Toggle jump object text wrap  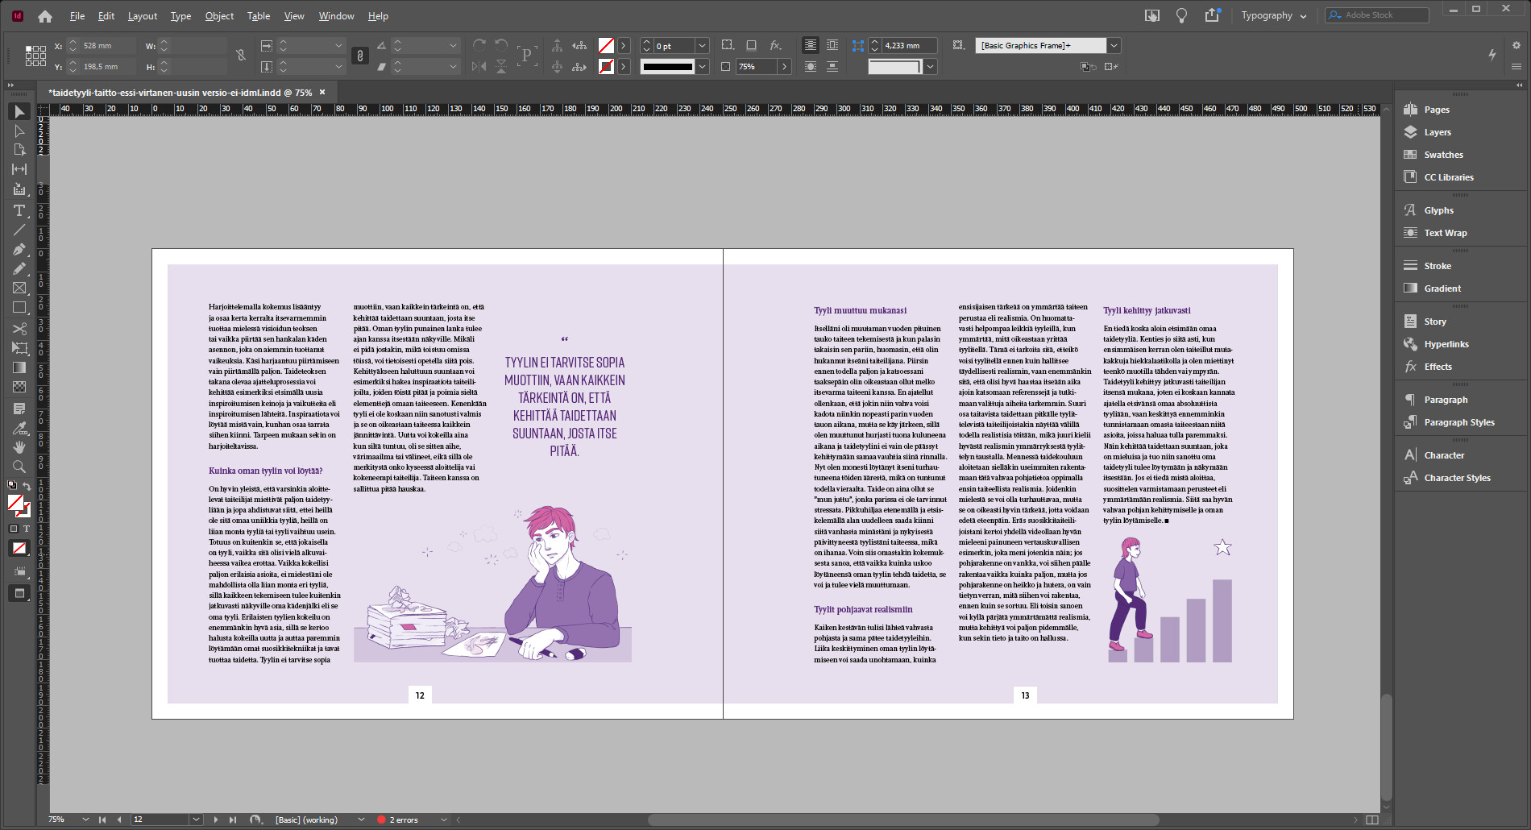[x=832, y=66]
